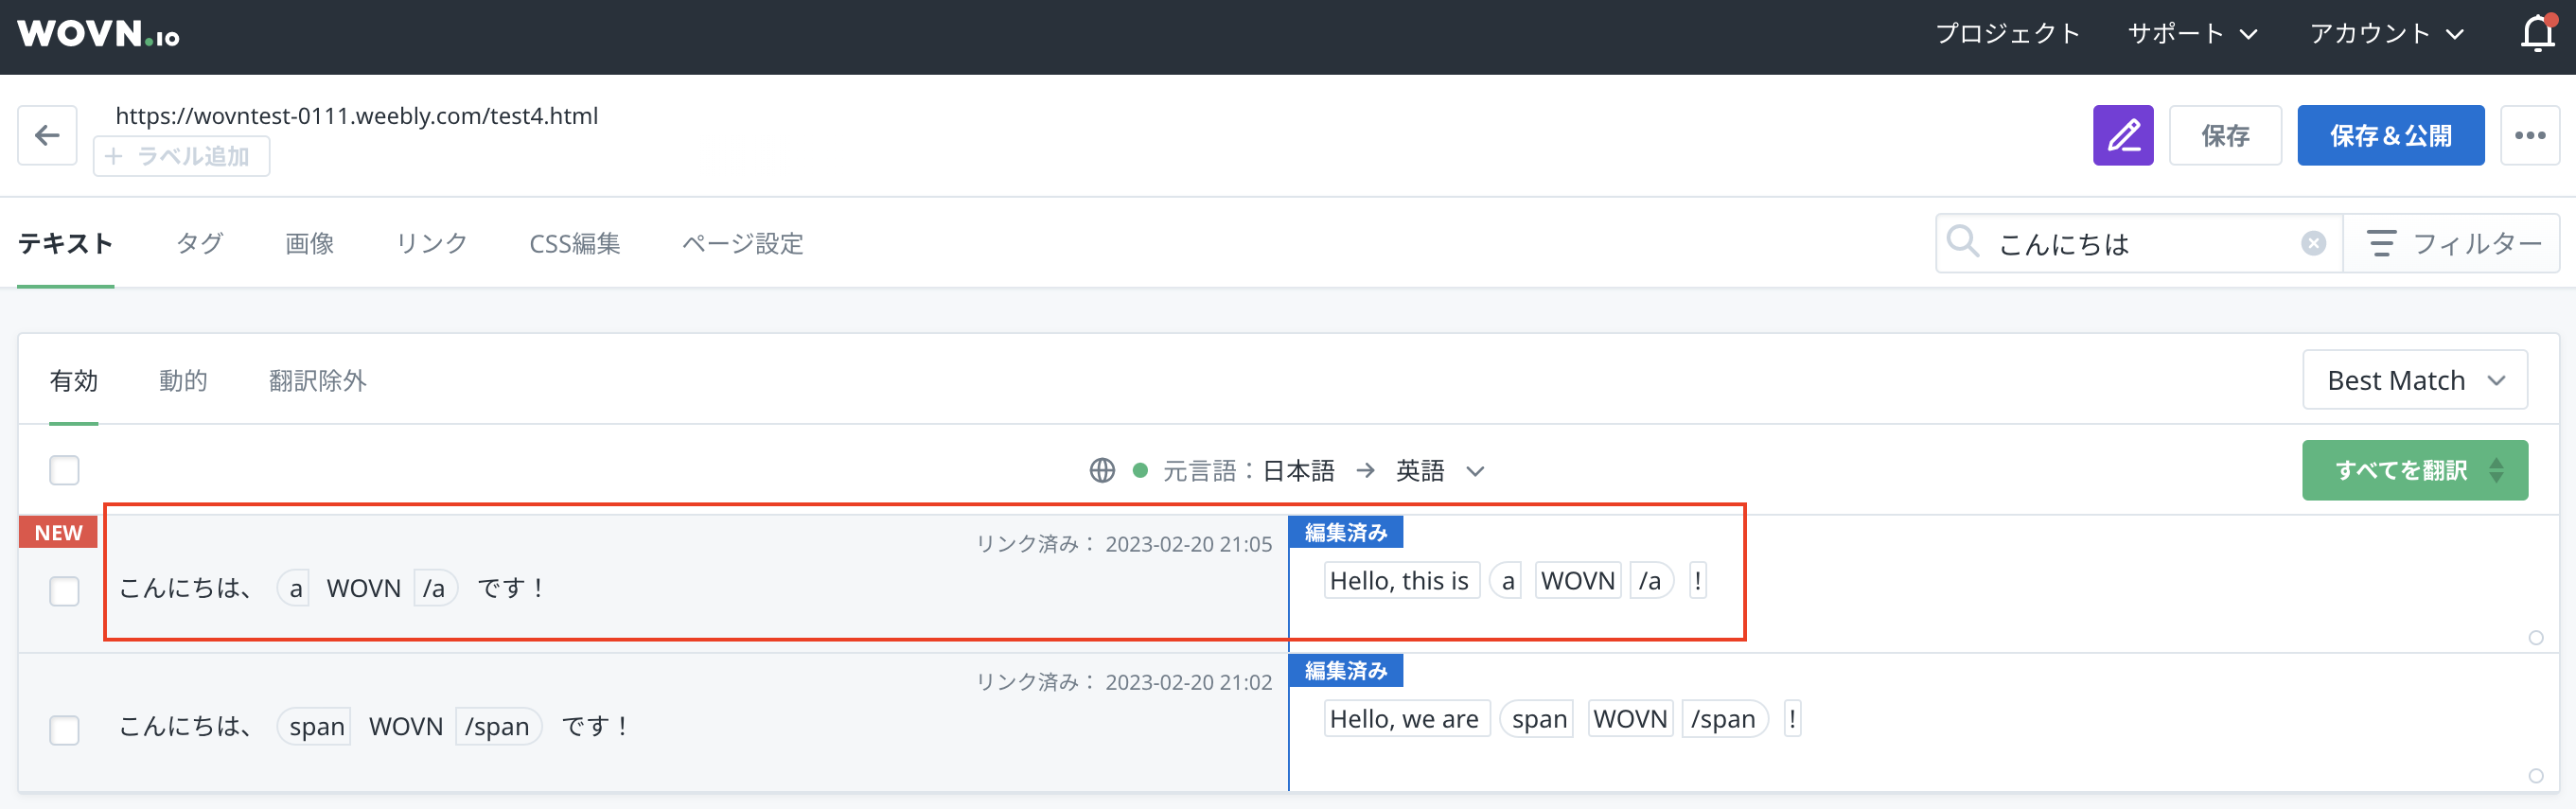Open the notifications bell
Screen dimensions: 2576x809
[x=2537, y=34]
